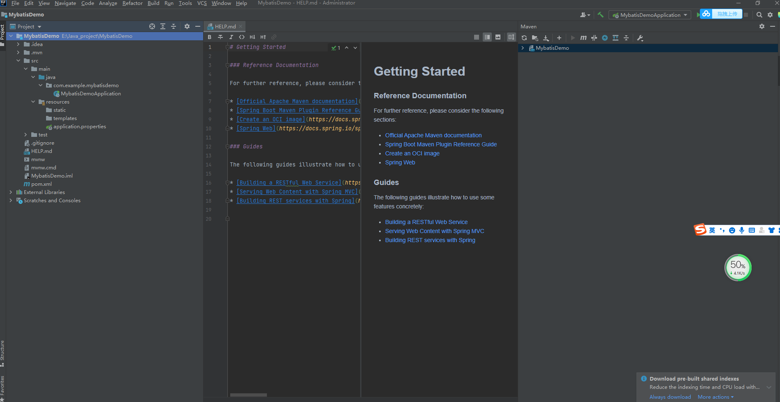Reload All Maven Projects icon

pyautogui.click(x=524, y=38)
